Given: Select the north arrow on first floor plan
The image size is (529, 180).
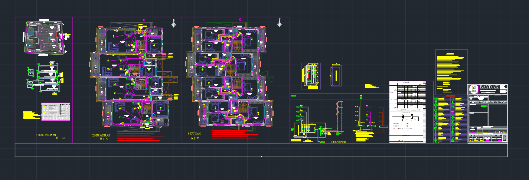Looking at the screenshot, I should coord(279,23).
